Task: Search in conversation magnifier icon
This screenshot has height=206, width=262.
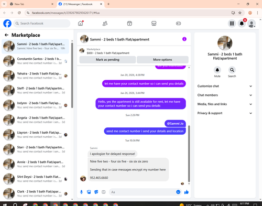Action: pyautogui.click(x=232, y=70)
